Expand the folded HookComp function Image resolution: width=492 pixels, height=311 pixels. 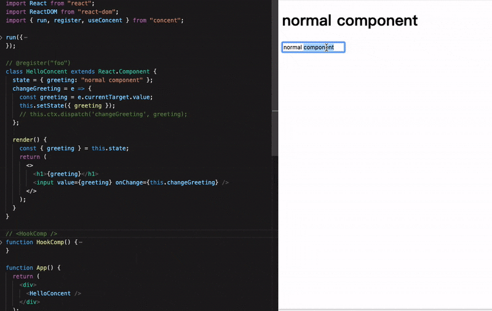point(1,242)
